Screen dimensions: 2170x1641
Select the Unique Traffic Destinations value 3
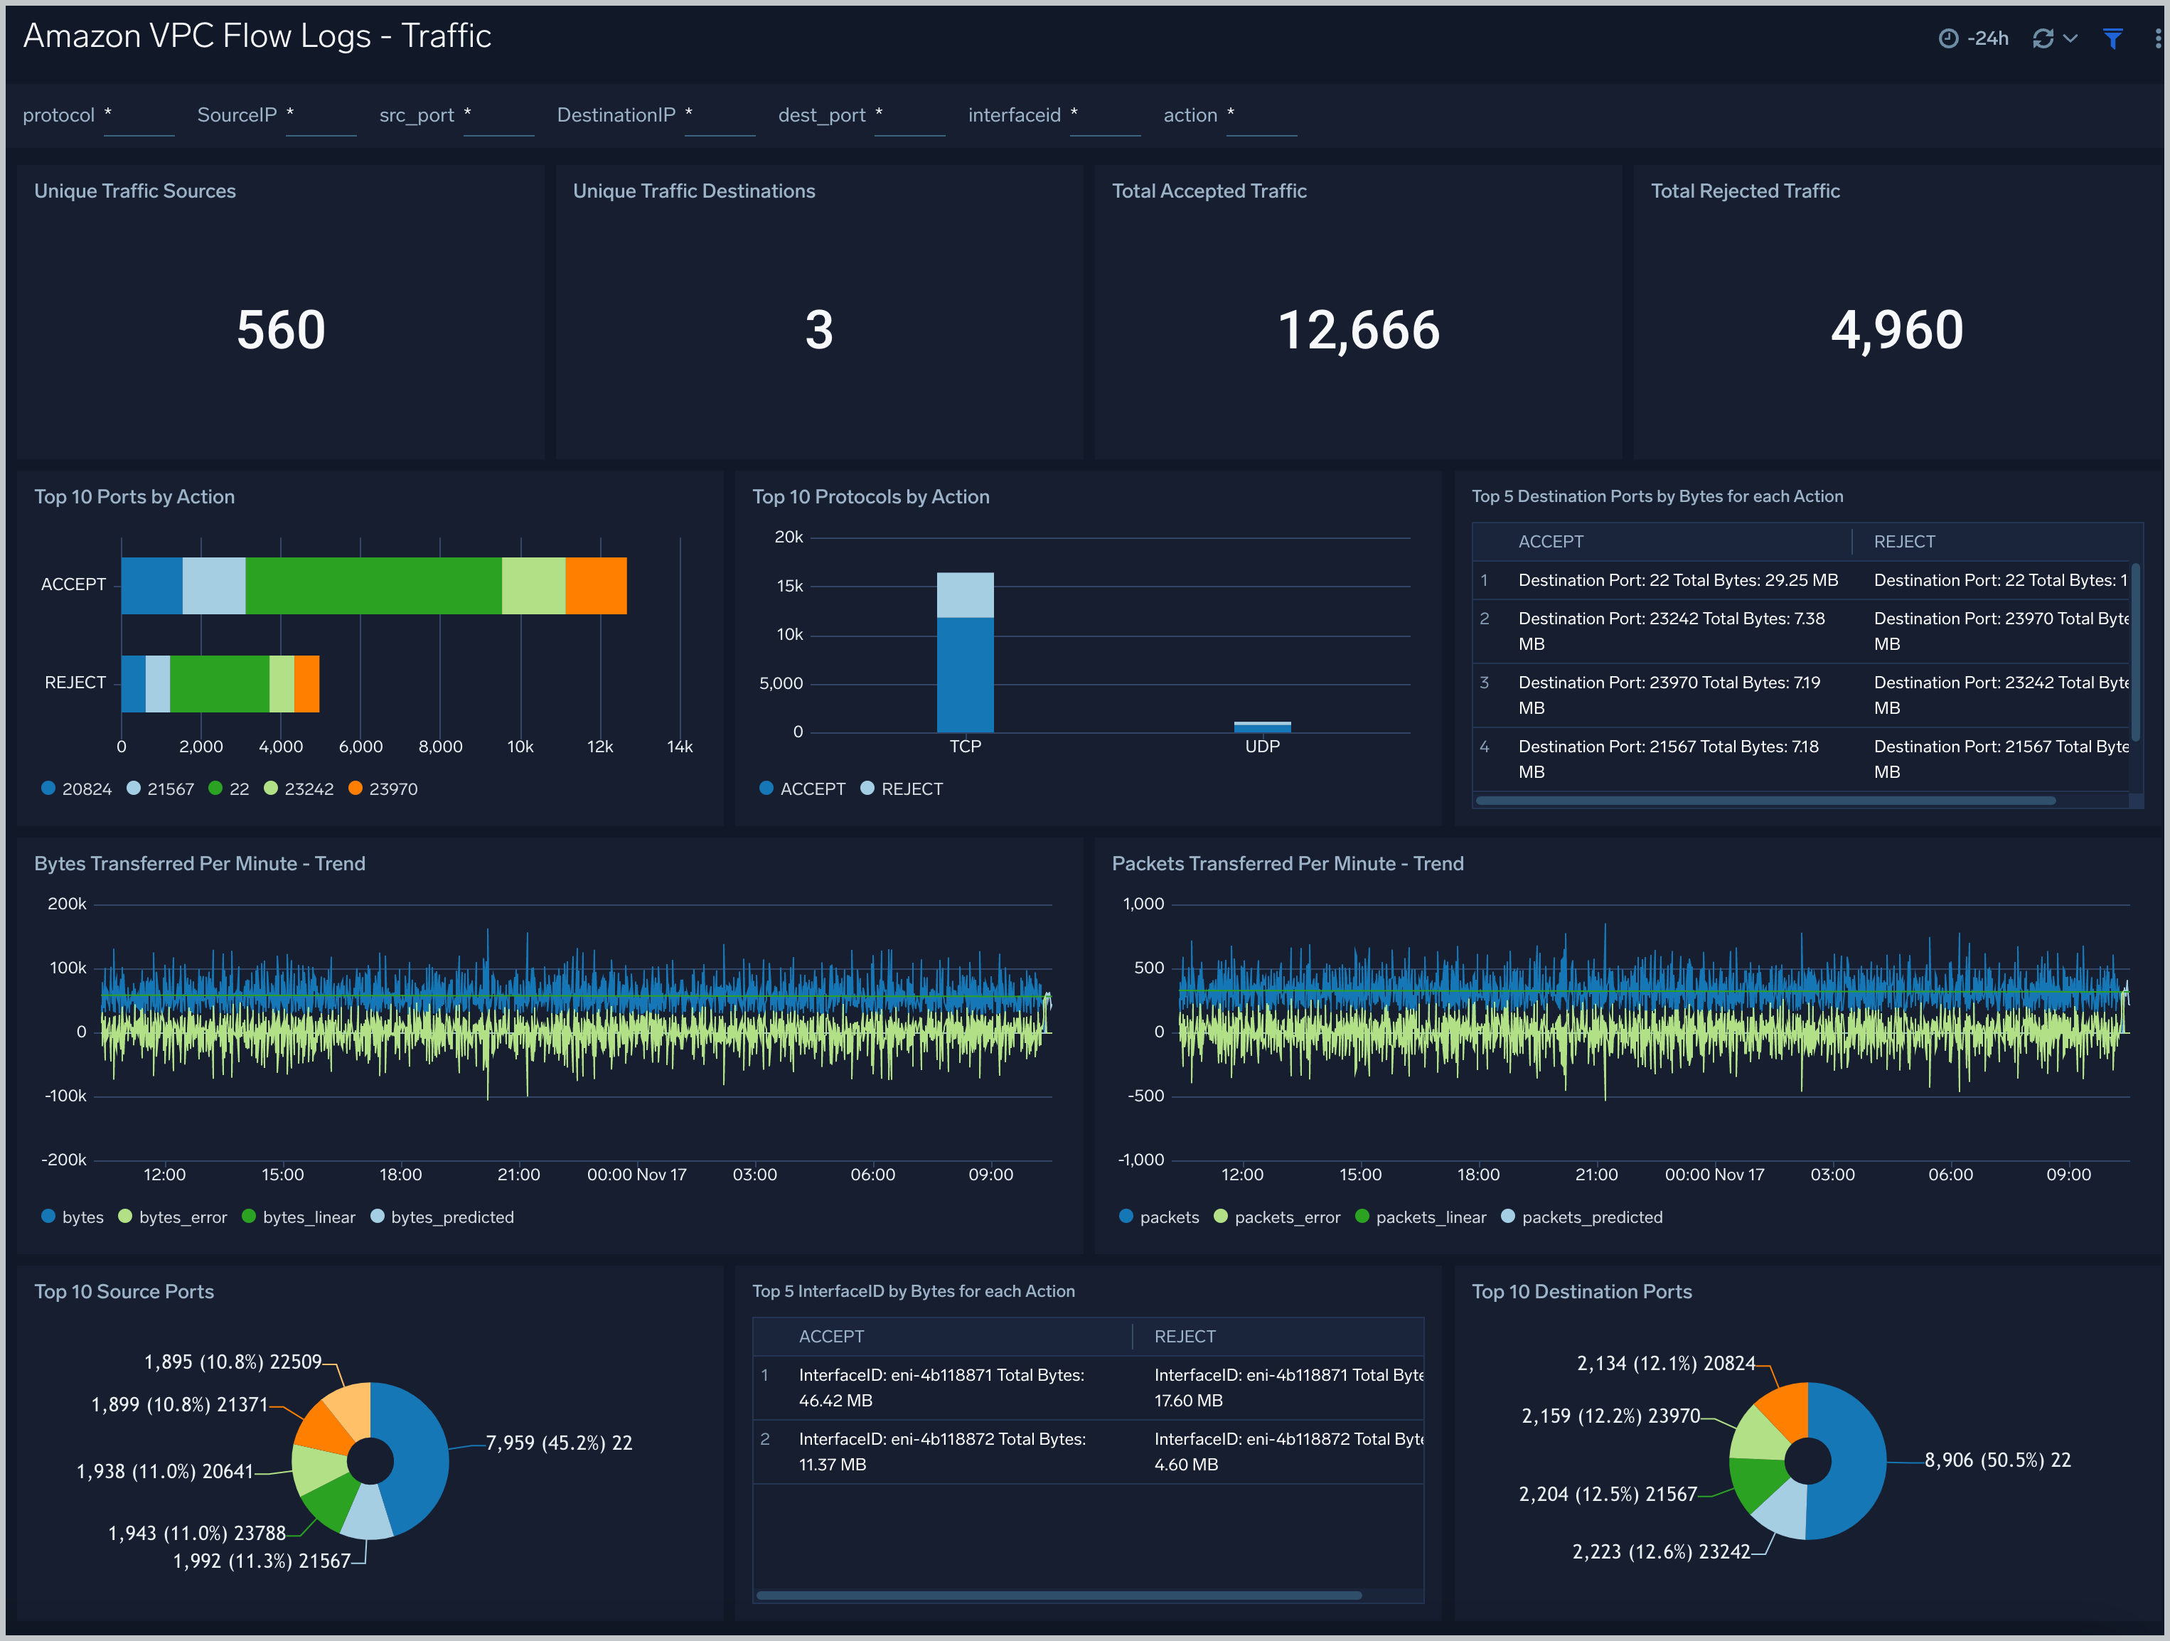point(819,330)
